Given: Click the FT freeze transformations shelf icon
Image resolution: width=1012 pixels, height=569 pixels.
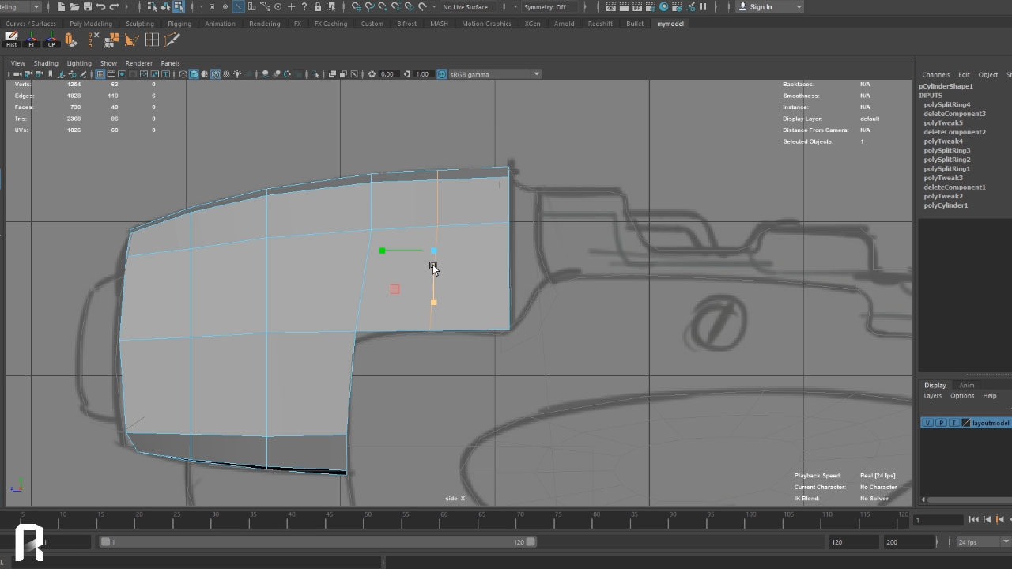Looking at the screenshot, I should click(32, 40).
